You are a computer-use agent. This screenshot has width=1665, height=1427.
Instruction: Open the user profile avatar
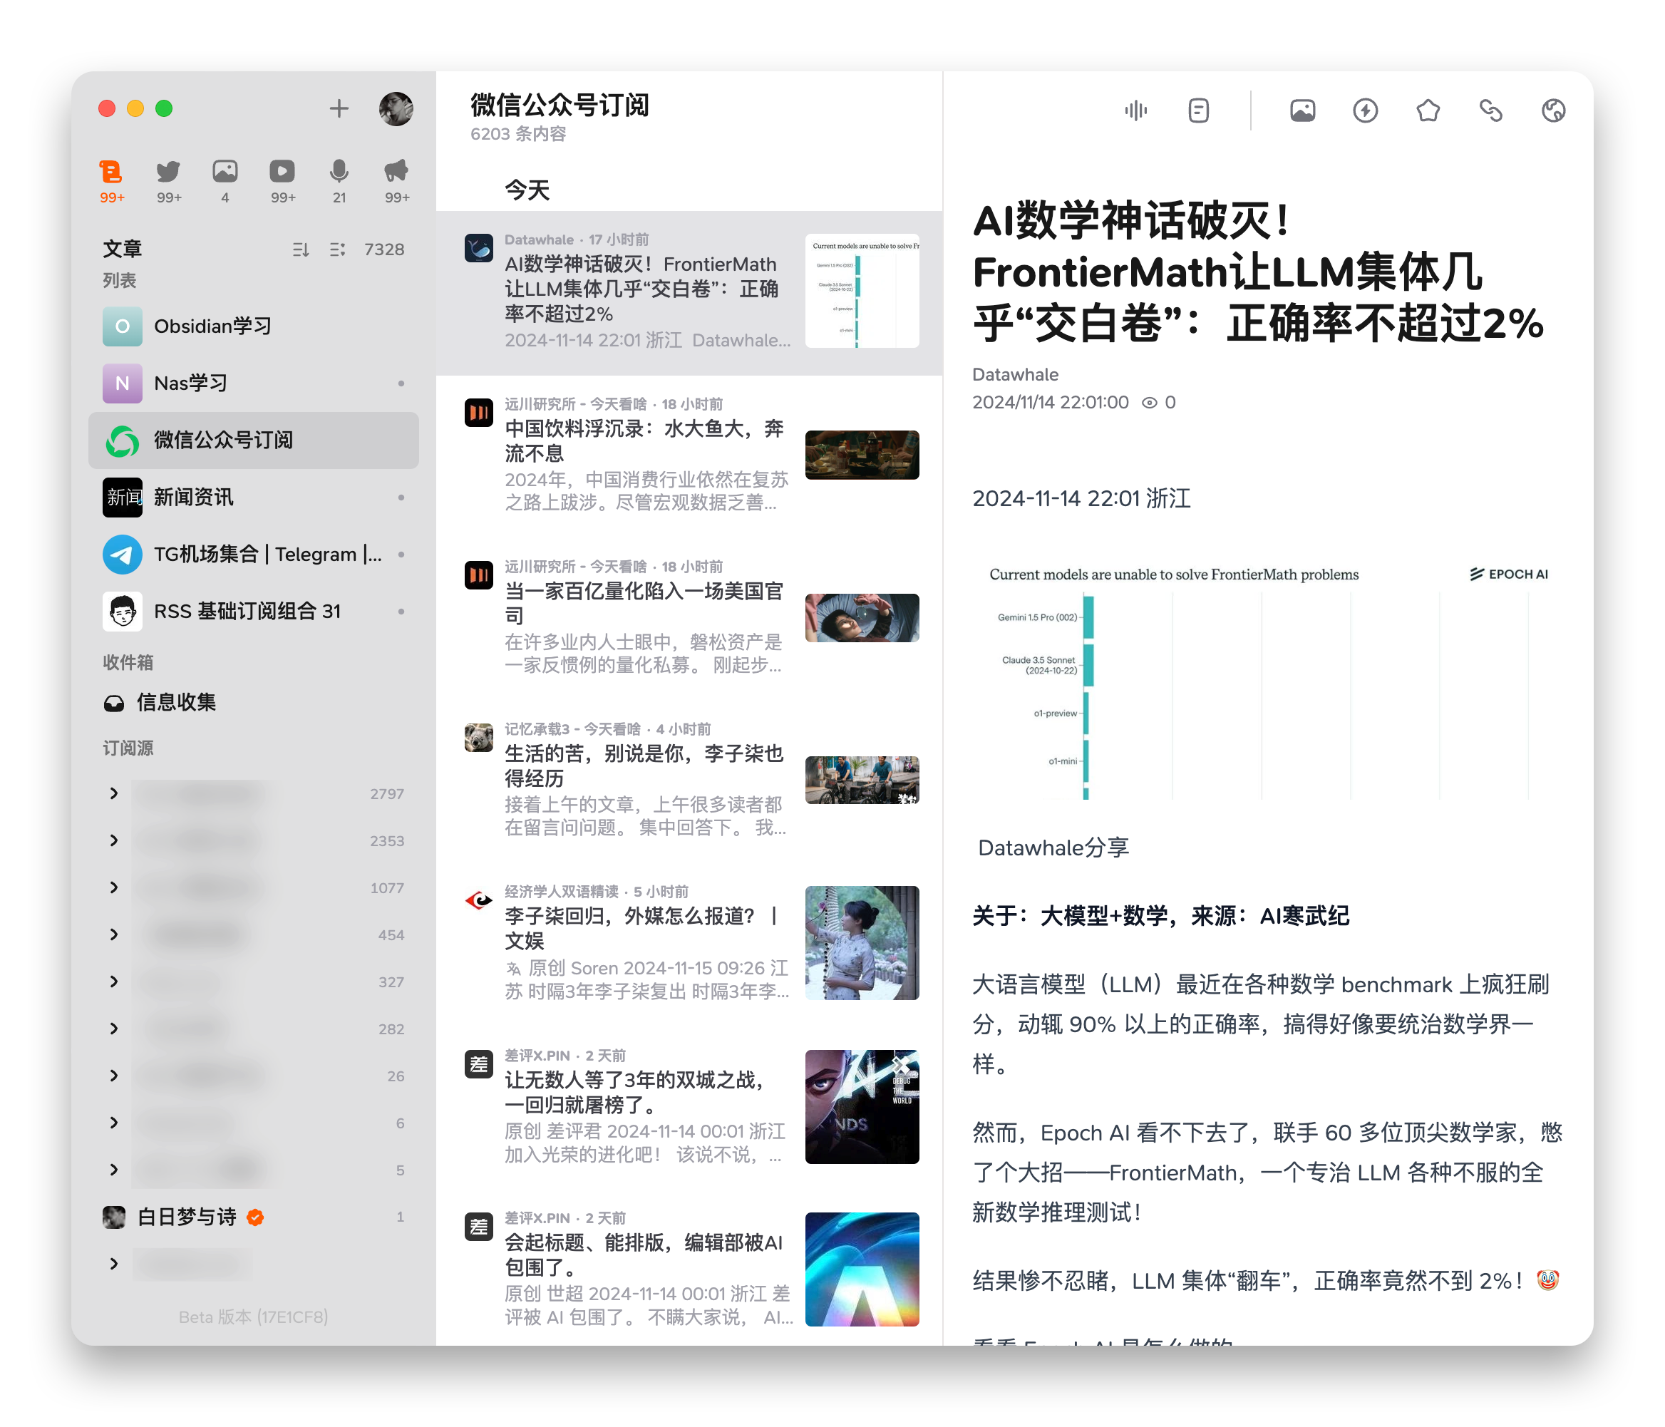[x=396, y=108]
